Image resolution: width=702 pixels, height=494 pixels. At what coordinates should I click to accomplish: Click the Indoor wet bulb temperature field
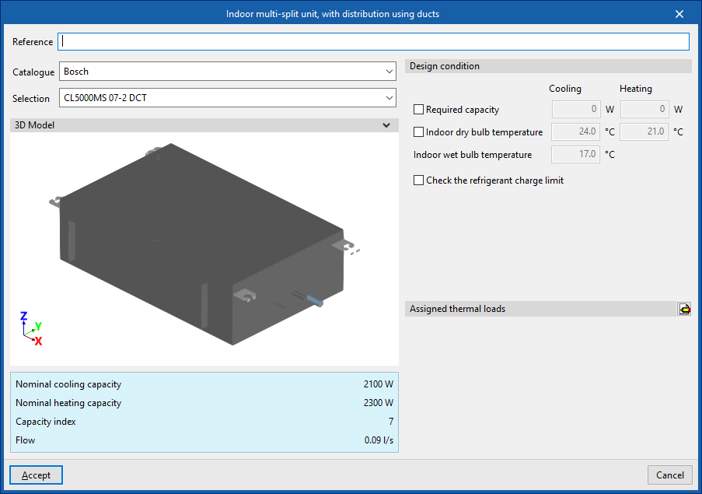click(575, 155)
